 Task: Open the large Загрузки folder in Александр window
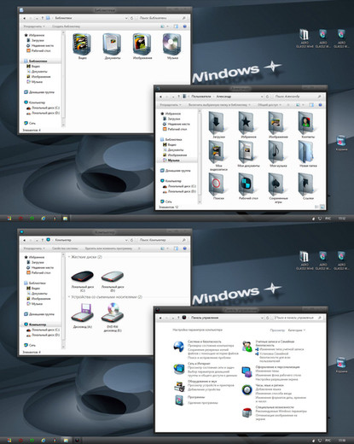(x=216, y=123)
